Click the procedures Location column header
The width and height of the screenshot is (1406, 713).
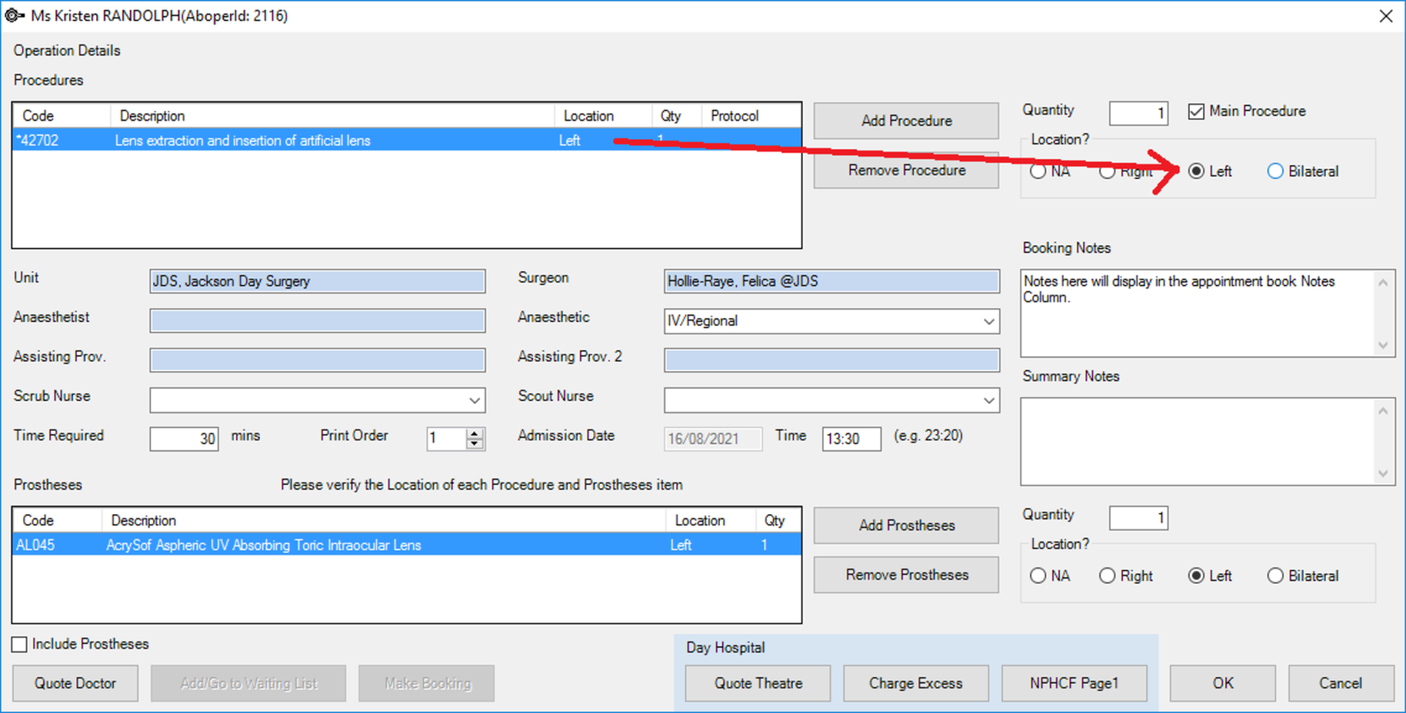coord(603,116)
